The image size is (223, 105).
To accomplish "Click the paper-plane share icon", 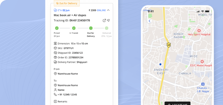I will pos(109,20).
